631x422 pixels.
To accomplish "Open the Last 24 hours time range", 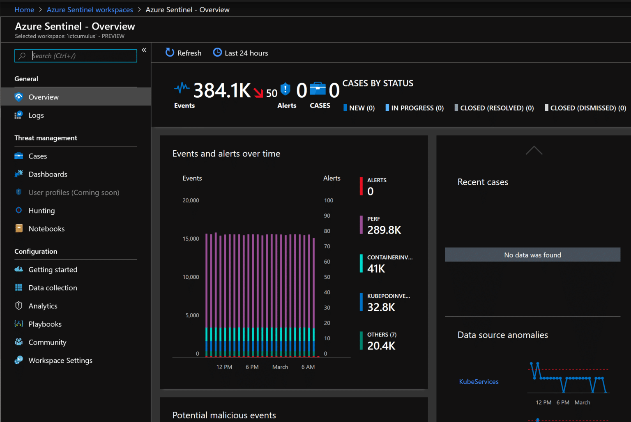I will (246, 53).
